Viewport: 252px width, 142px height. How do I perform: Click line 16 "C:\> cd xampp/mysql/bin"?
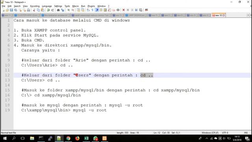coord(51,95)
